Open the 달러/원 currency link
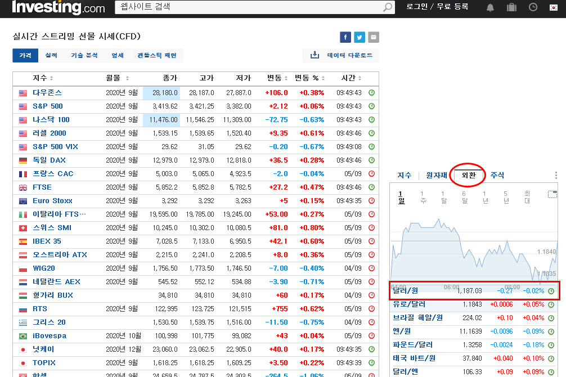The height and width of the screenshot is (377, 566). click(x=405, y=291)
